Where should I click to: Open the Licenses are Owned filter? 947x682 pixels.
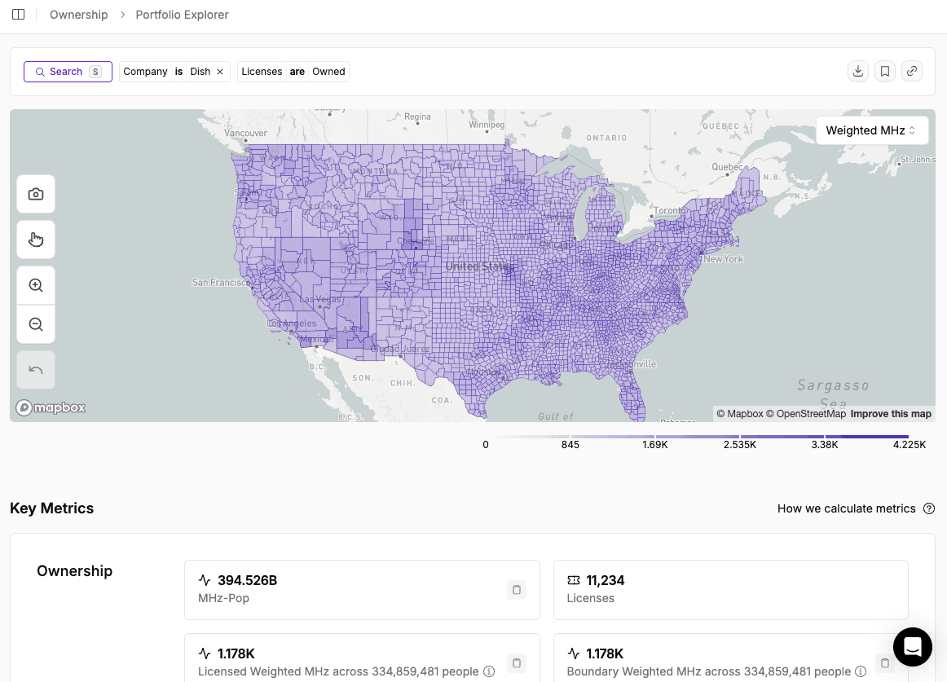tap(293, 72)
